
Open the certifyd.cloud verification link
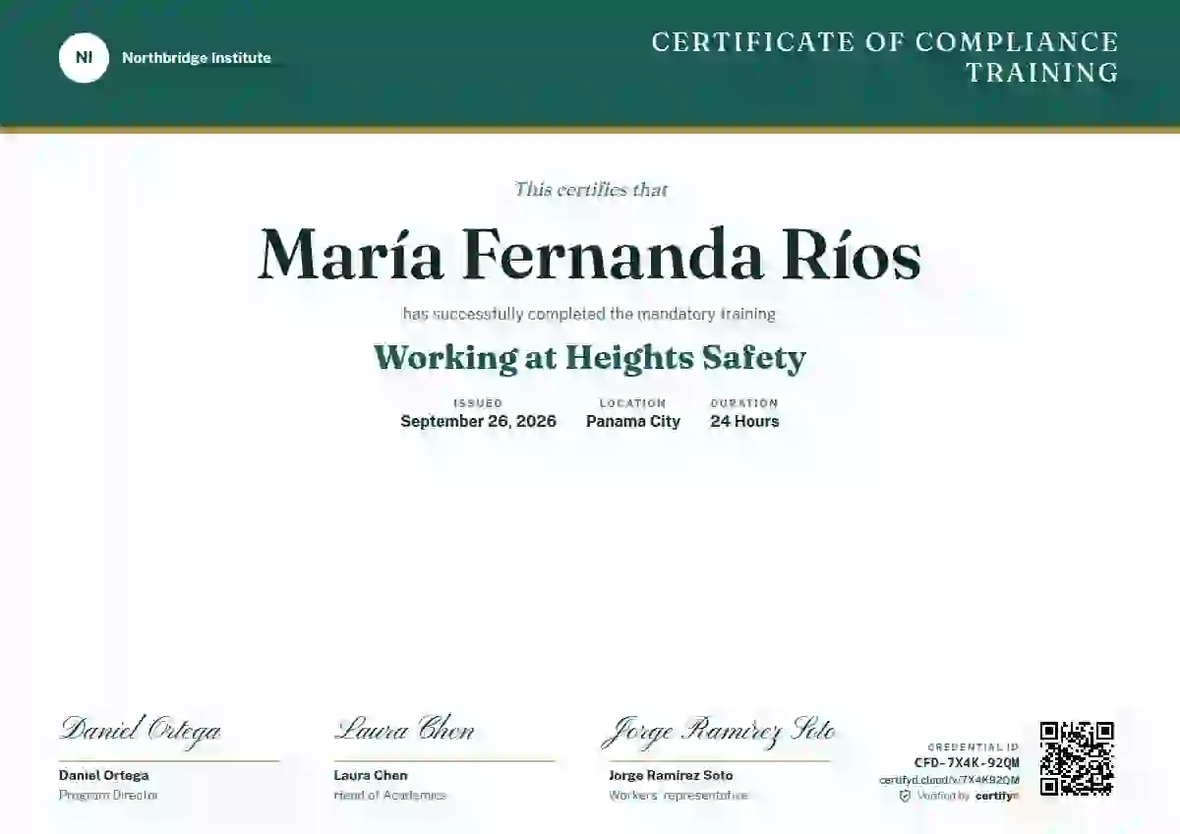(x=949, y=780)
